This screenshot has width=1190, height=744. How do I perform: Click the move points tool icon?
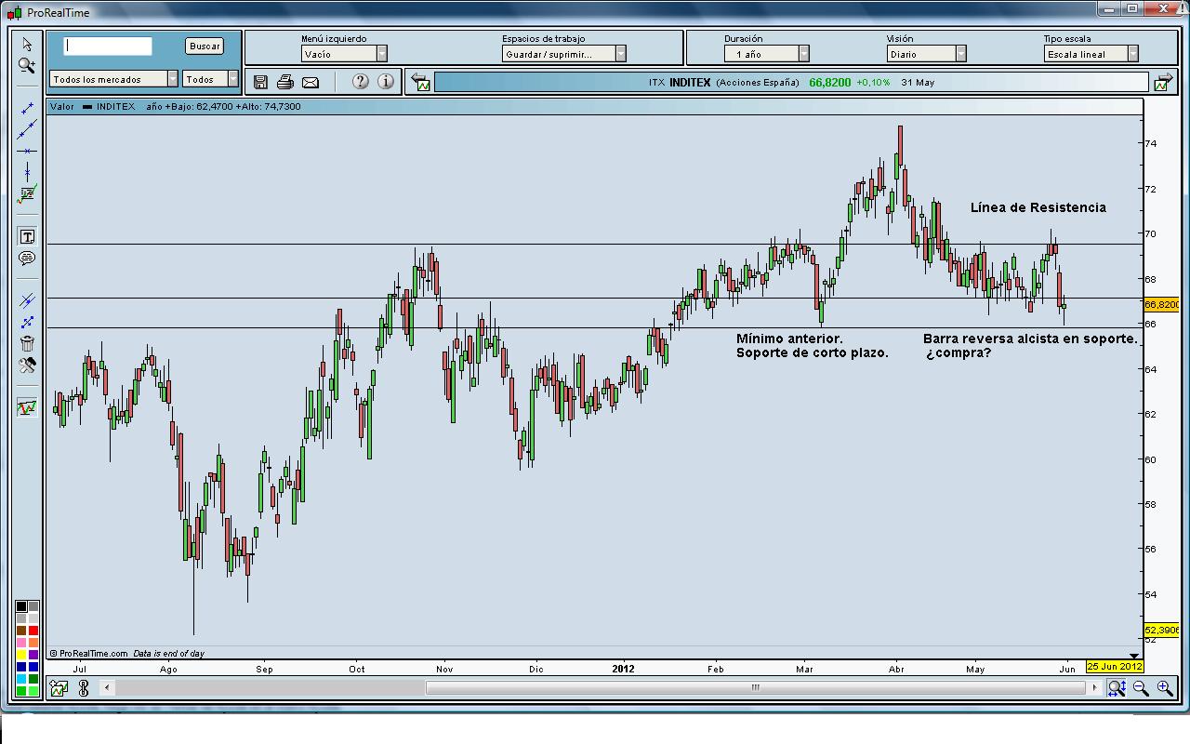(27, 322)
